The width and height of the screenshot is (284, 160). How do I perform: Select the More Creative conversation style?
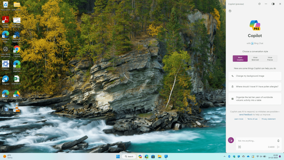pos(240,58)
